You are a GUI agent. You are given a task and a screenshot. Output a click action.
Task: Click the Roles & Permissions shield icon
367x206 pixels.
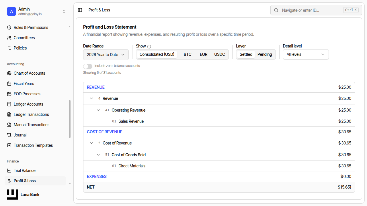click(9, 27)
